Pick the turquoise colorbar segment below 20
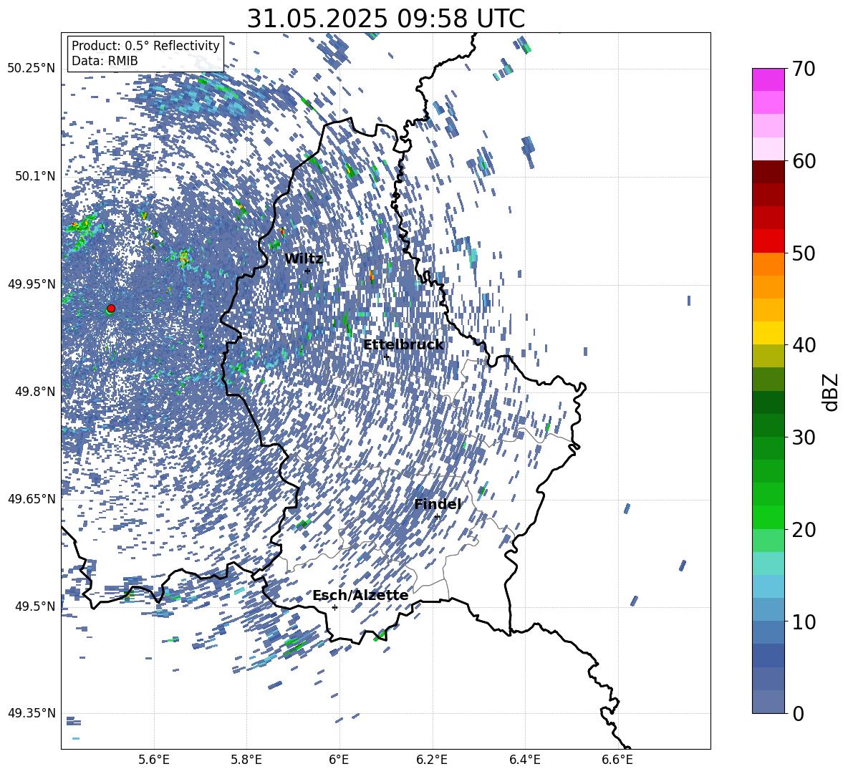 tap(768, 563)
